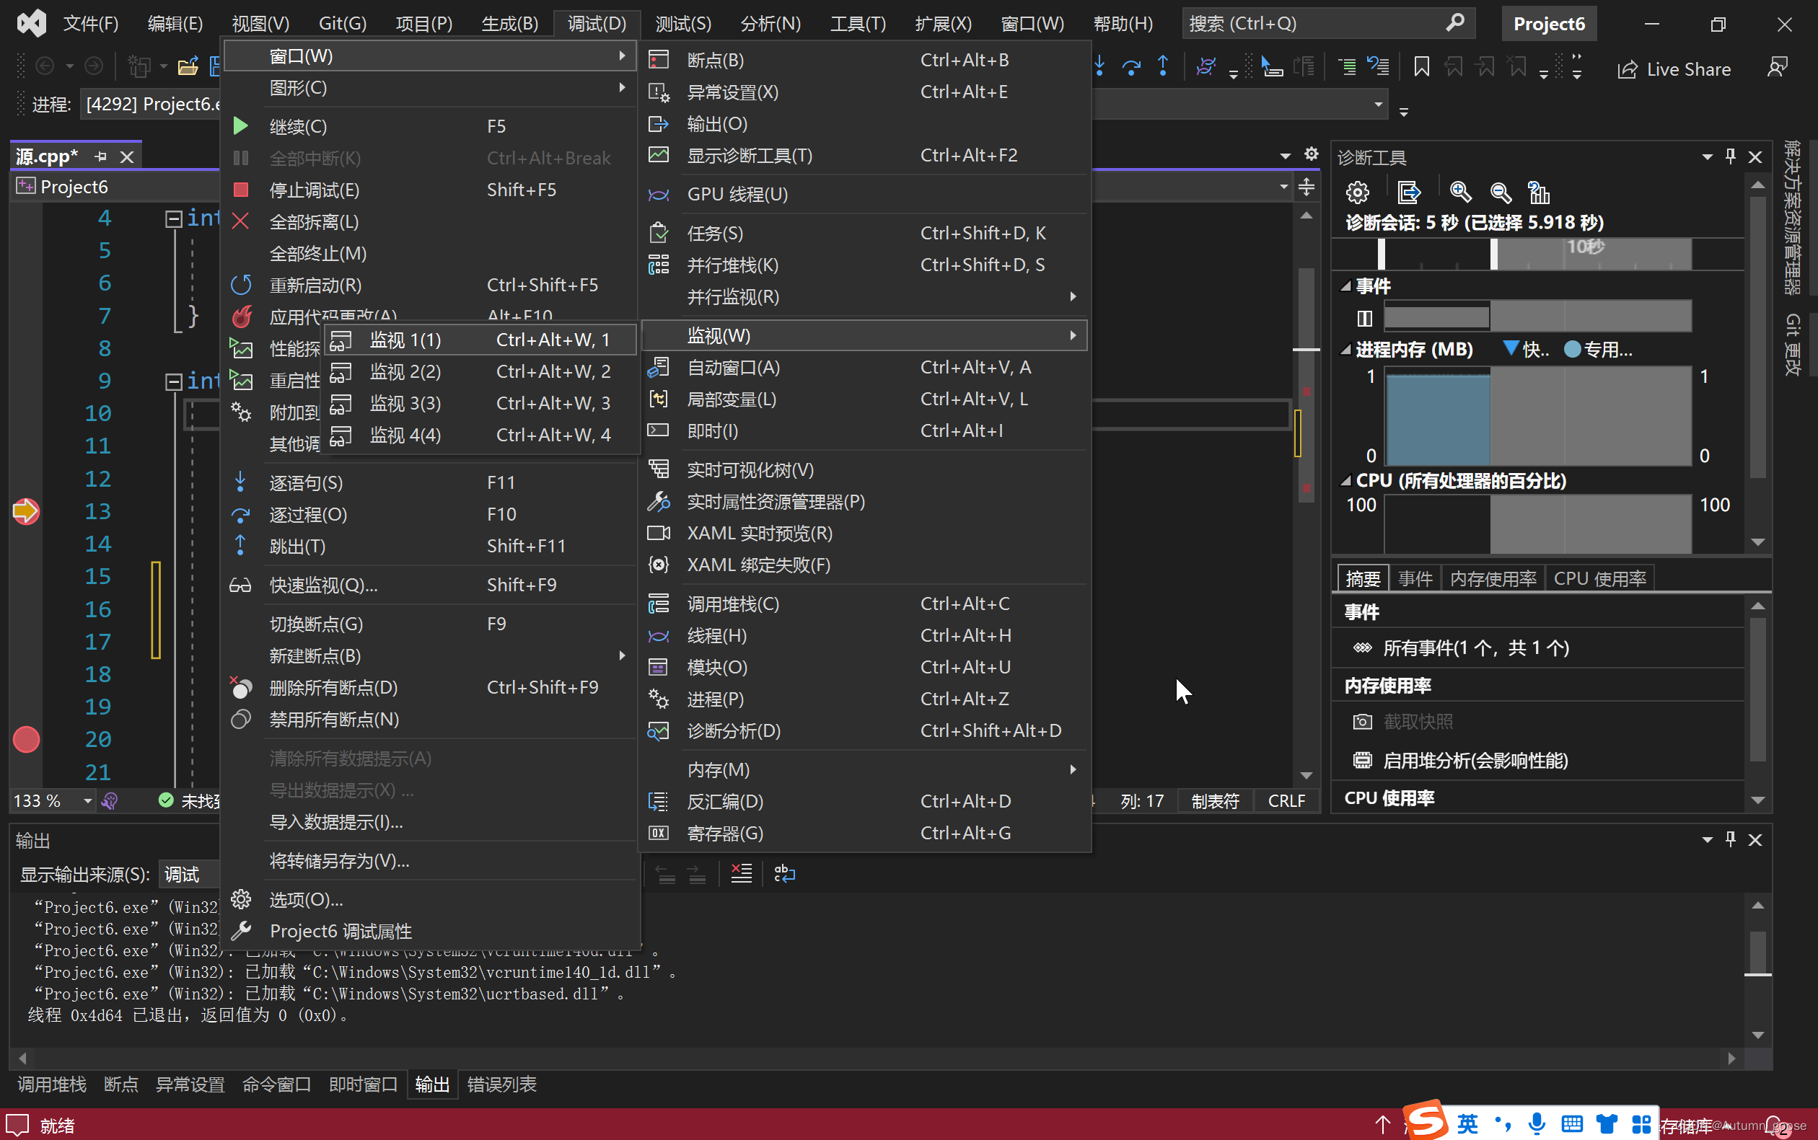The height and width of the screenshot is (1140, 1818).
Task: Click the bookmark icon in toolbar
Action: pyautogui.click(x=1421, y=68)
